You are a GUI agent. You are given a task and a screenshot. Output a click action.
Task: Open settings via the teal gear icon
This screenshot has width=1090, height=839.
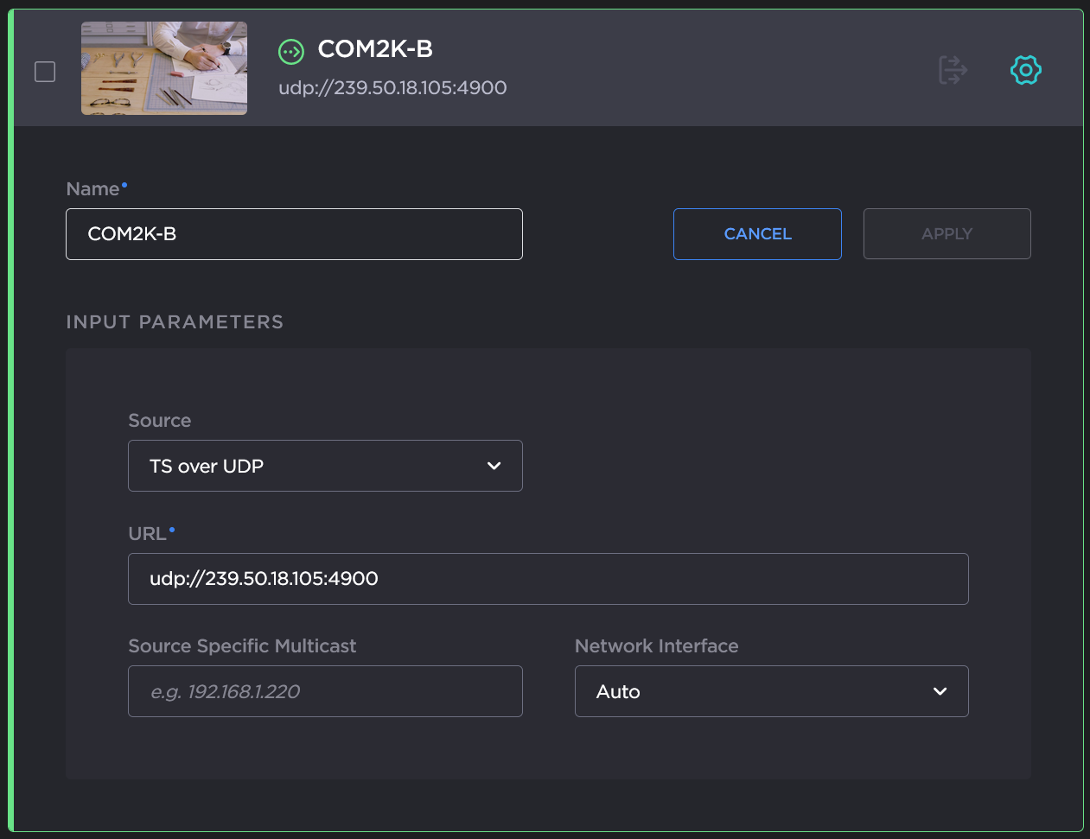1025,70
